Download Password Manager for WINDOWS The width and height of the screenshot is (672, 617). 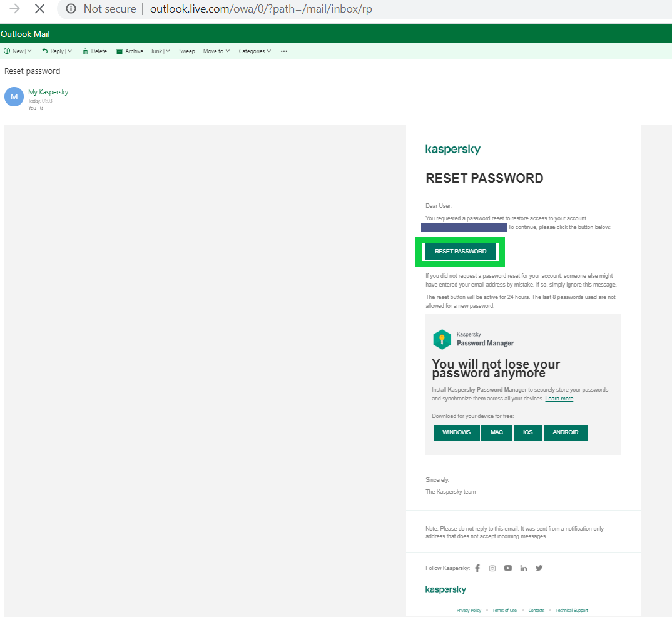(456, 432)
